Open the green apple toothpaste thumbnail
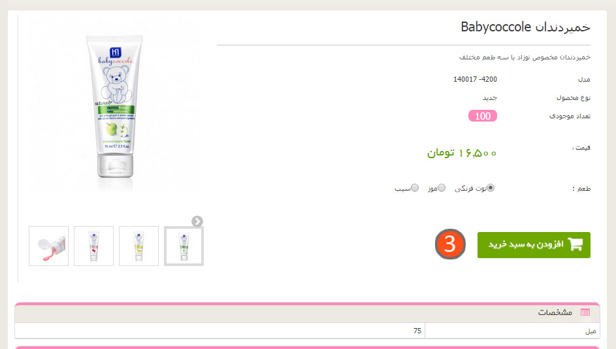Image resolution: width=616 pixels, height=349 pixels. (184, 246)
